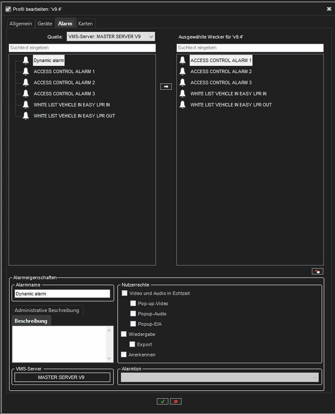Toggle the Pop-up-Video checkbox

[133, 304]
